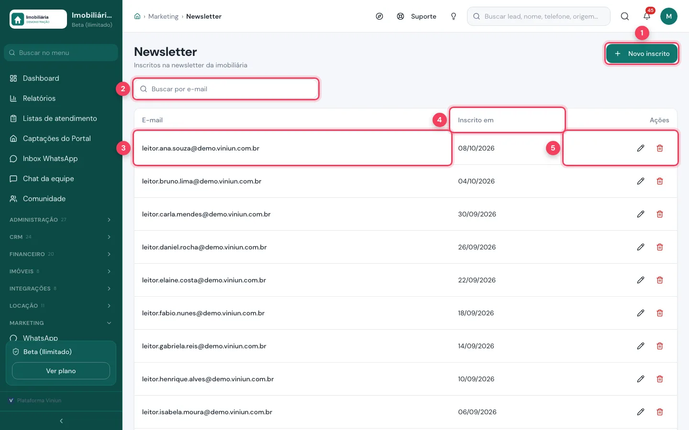The image size is (689, 430).
Task: Click the Marketing breadcrumb link
Action: click(163, 16)
